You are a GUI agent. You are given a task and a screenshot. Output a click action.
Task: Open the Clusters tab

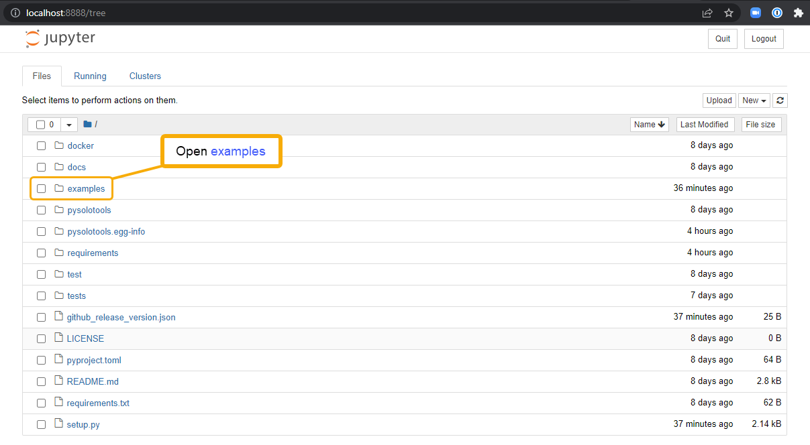coord(145,76)
